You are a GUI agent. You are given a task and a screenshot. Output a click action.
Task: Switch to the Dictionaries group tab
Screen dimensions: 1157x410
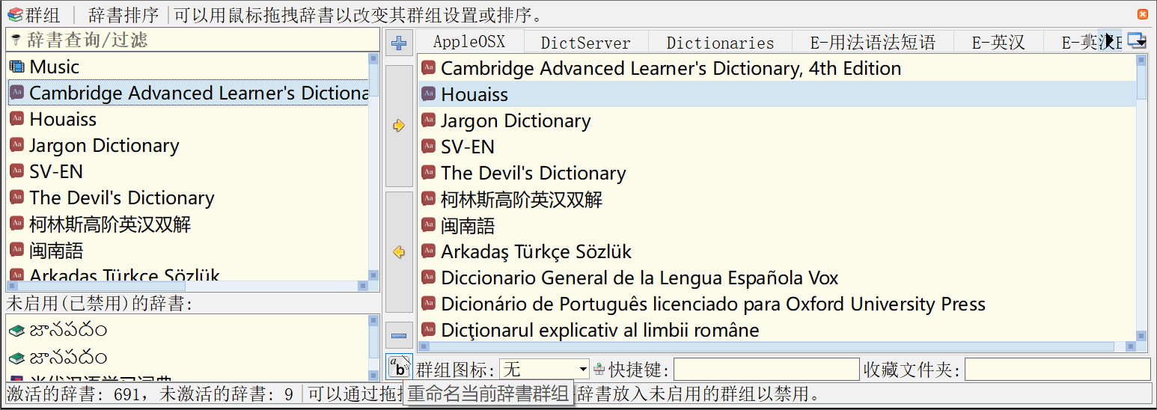tap(720, 43)
